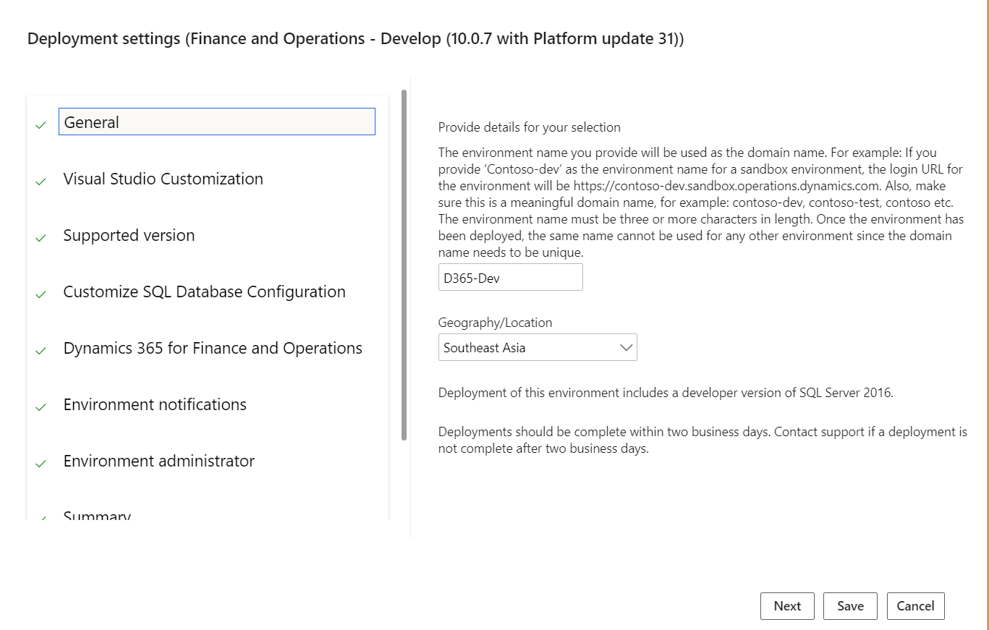Open the Geography/Location dropdown
The height and width of the screenshot is (630, 989).
[x=538, y=347]
